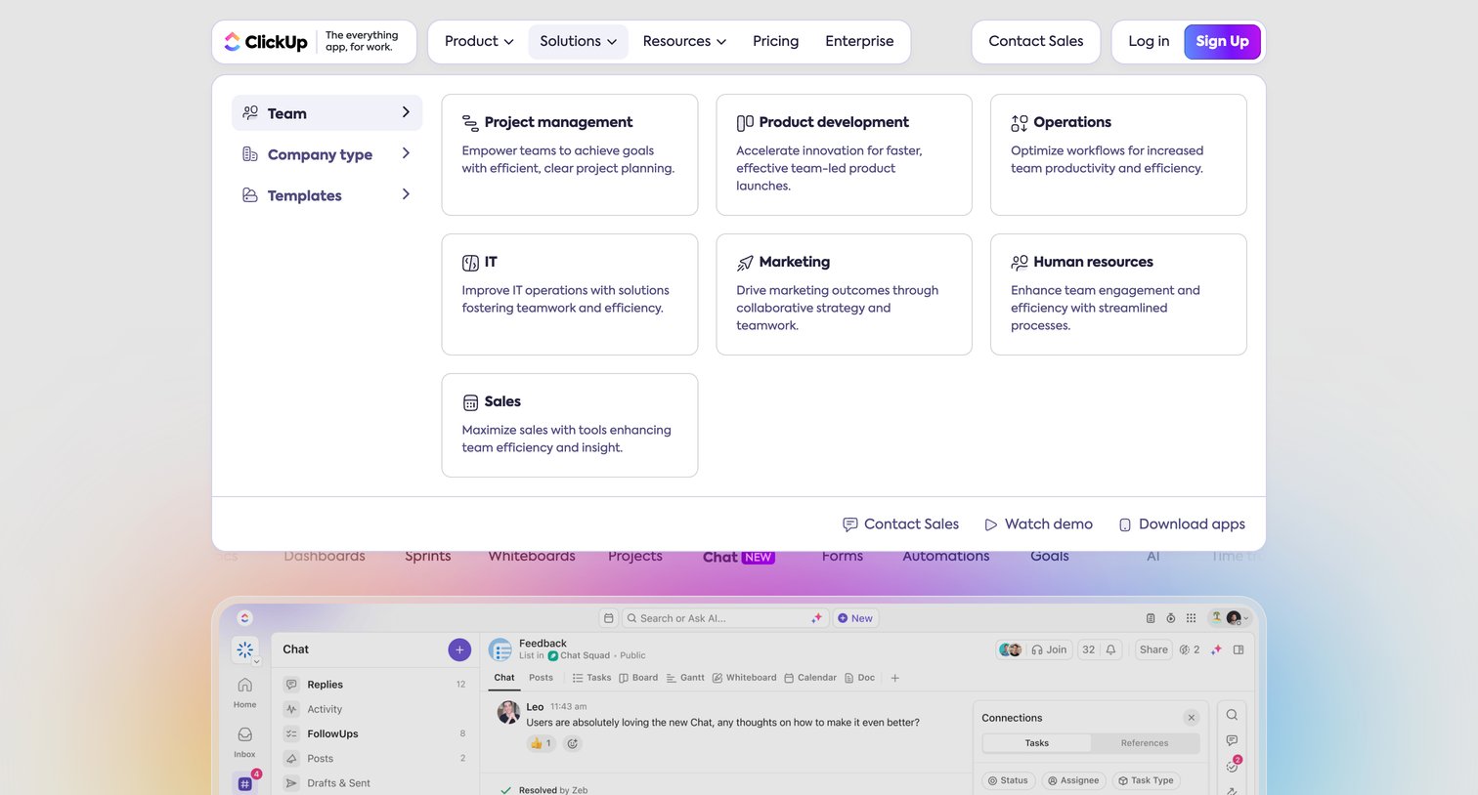Open Drafts & Sent in Chat list
This screenshot has height=795, width=1478.
375,782
